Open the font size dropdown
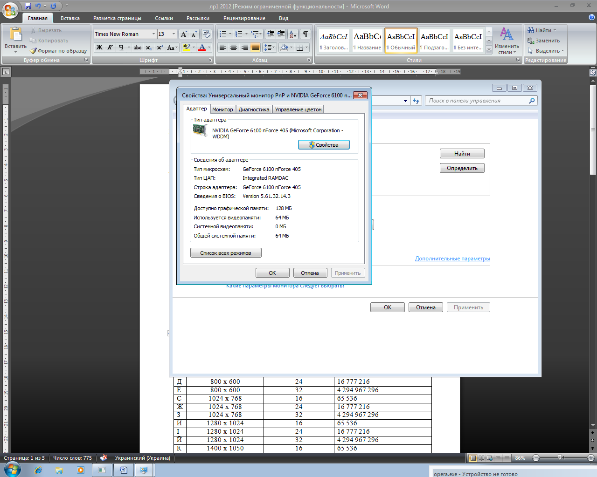The height and width of the screenshot is (477, 597). pos(174,34)
